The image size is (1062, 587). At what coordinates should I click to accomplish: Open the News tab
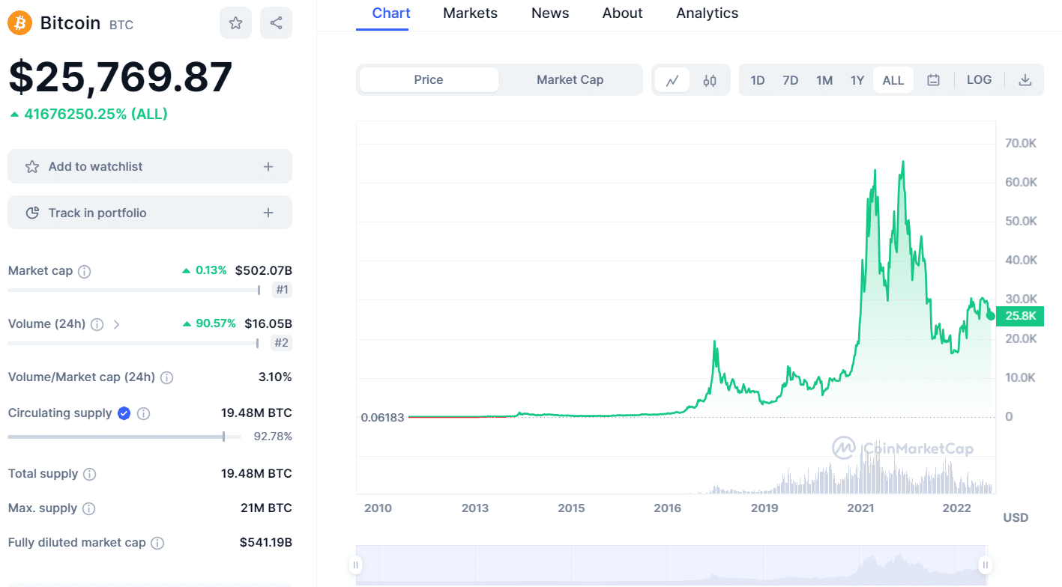(x=550, y=13)
